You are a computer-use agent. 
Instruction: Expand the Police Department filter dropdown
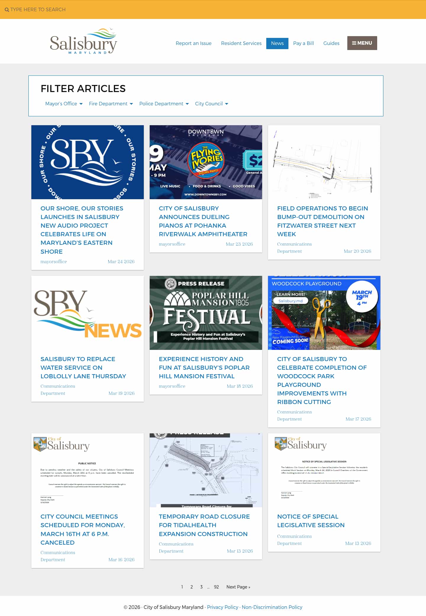164,104
